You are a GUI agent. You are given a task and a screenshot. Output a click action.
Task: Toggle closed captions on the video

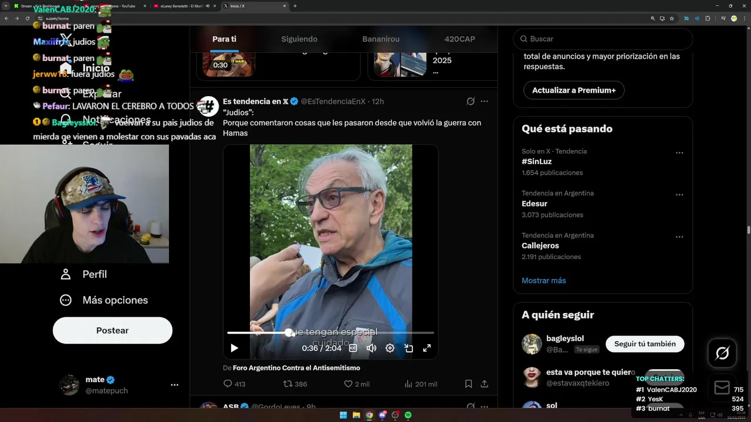353,348
